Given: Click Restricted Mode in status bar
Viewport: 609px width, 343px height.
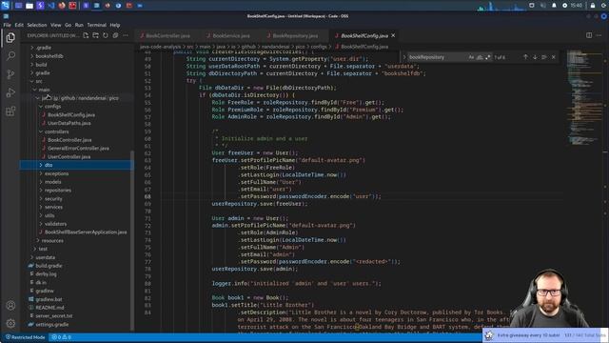Looking at the screenshot, I should (26, 337).
